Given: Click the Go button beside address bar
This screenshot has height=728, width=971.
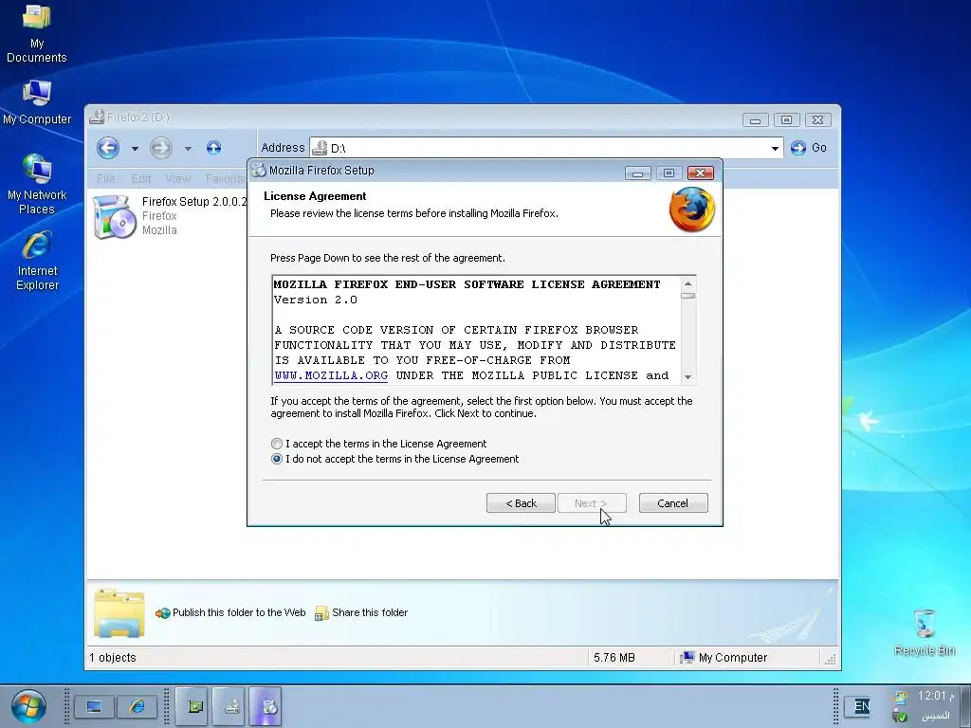Looking at the screenshot, I should [x=809, y=148].
